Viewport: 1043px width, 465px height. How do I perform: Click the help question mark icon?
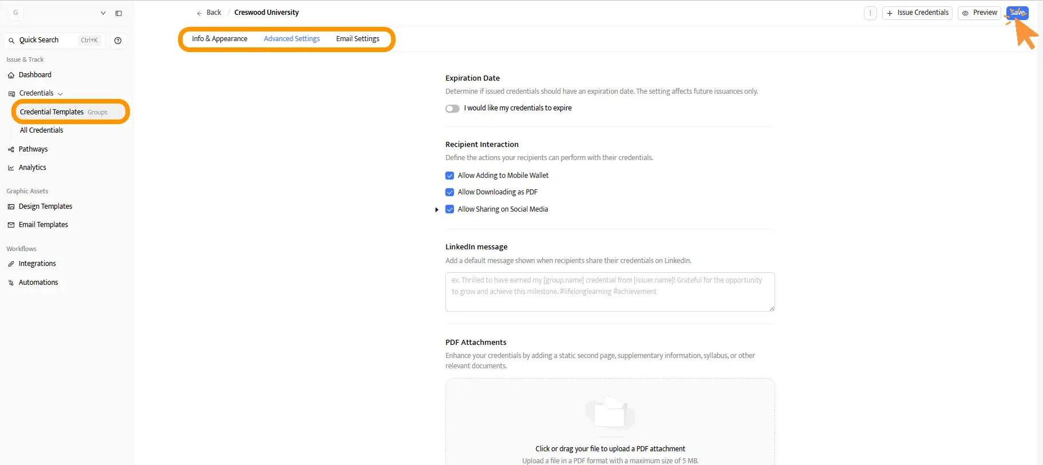(x=118, y=40)
